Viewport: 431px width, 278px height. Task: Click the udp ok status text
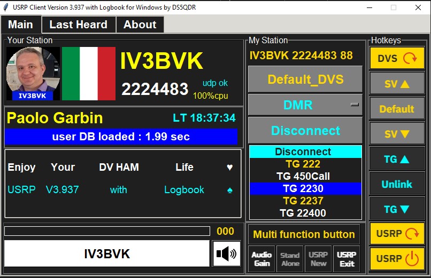click(x=215, y=83)
